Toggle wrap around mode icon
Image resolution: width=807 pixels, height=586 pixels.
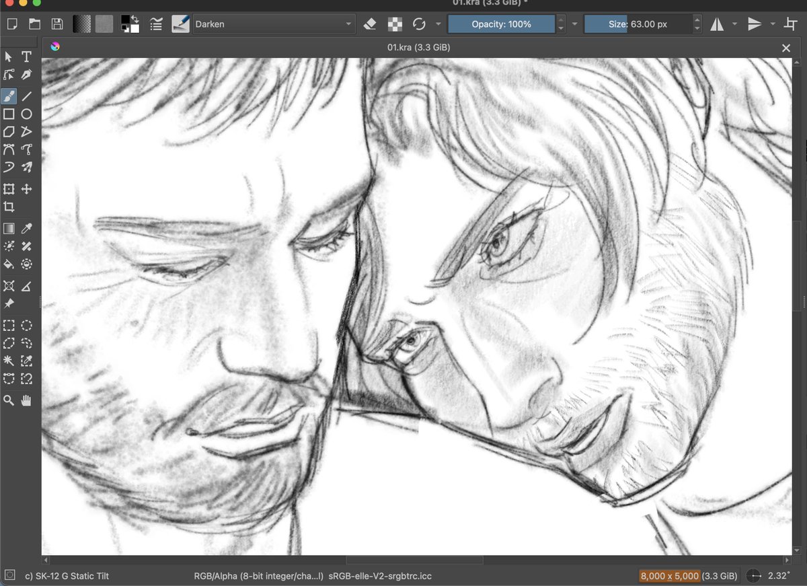point(791,24)
